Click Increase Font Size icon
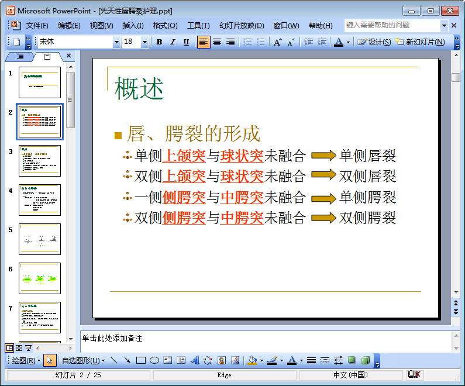 [277, 42]
